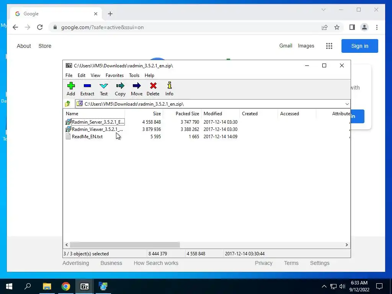Image resolution: width=392 pixels, height=294 pixels.
Task: Click the scroll left arrow in 7-Zip list
Action: click(67, 245)
